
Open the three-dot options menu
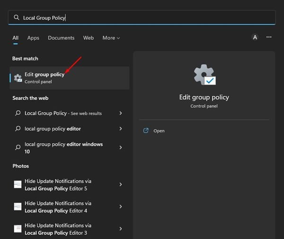[x=269, y=37]
